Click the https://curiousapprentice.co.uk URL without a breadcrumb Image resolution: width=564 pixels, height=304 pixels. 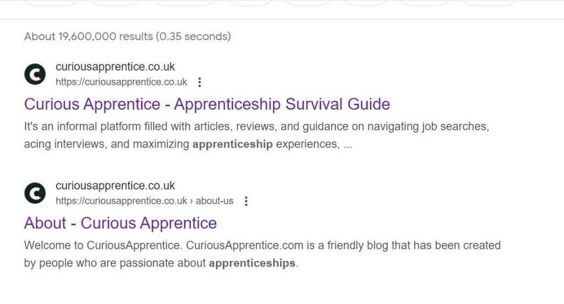point(121,82)
